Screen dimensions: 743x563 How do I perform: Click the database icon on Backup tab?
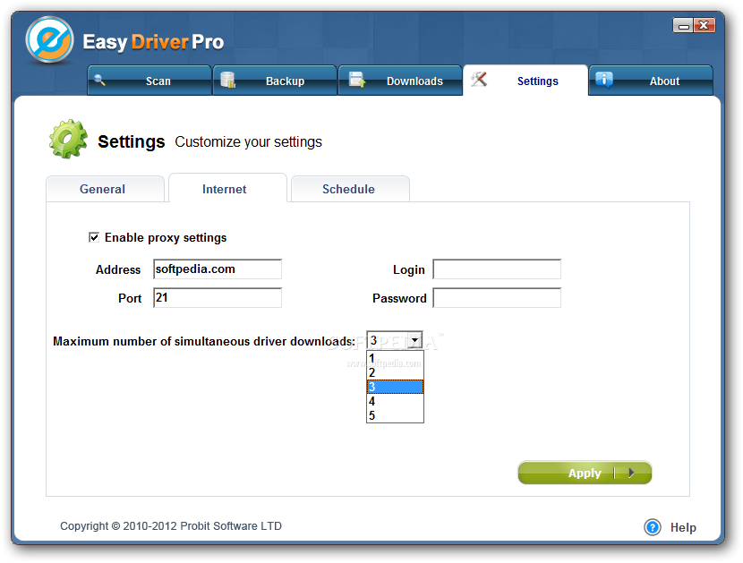(x=228, y=80)
